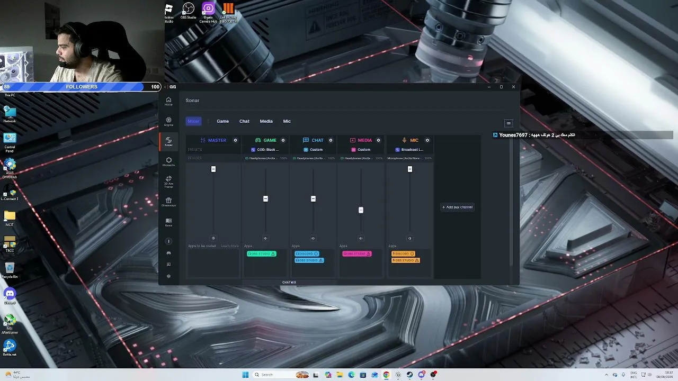The width and height of the screenshot is (678, 381).
Task: Open GAME preset dropdown showing COD: Black
Action: [265, 150]
